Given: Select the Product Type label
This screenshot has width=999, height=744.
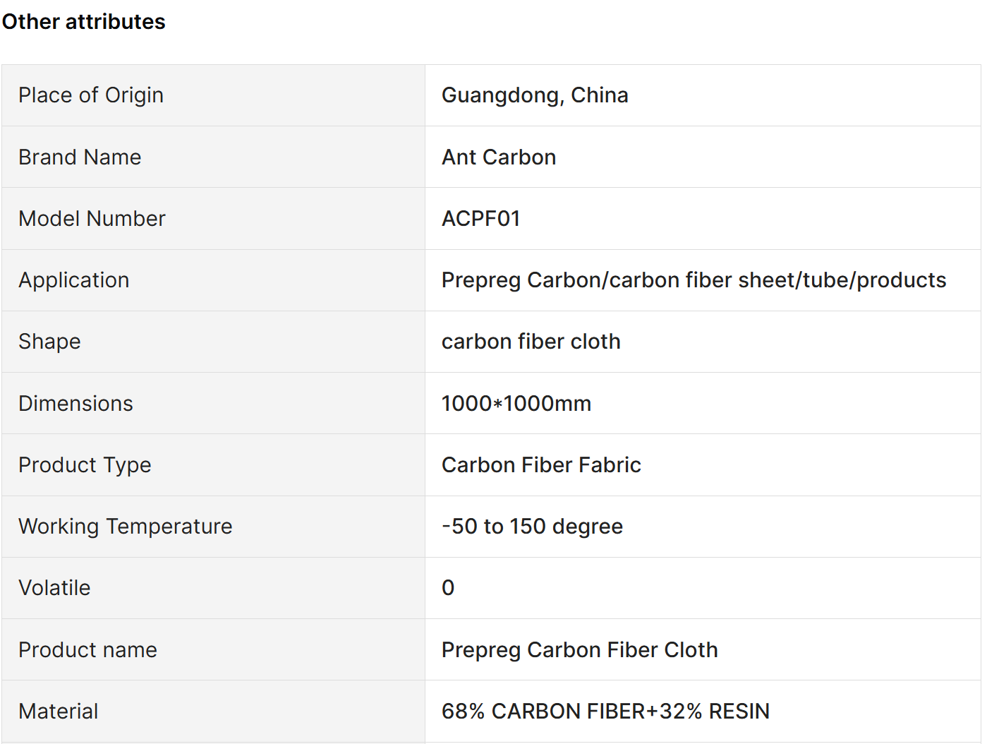Looking at the screenshot, I should [85, 465].
